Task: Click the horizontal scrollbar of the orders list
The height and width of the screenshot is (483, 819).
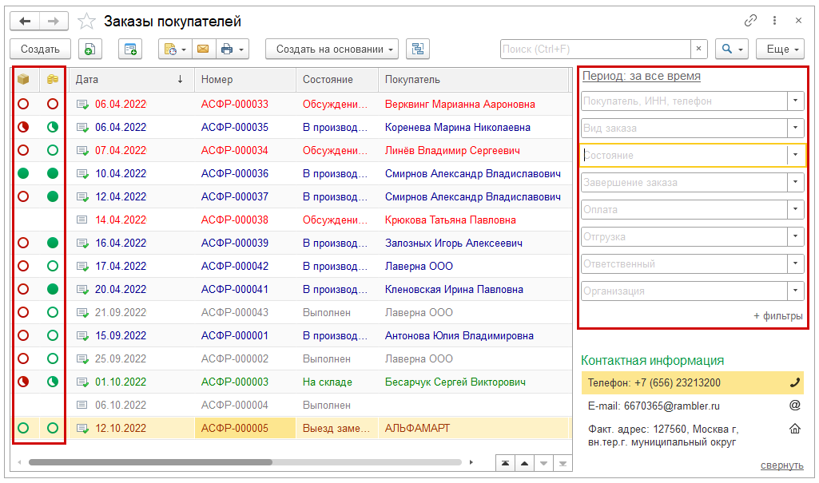Action: [x=150, y=462]
